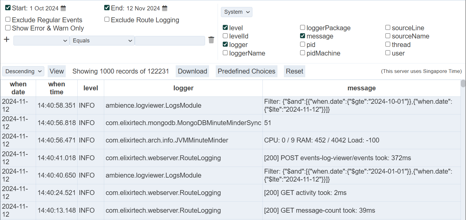Click the plus icon to add filter
The height and width of the screenshot is (220, 466).
pyautogui.click(x=6, y=40)
